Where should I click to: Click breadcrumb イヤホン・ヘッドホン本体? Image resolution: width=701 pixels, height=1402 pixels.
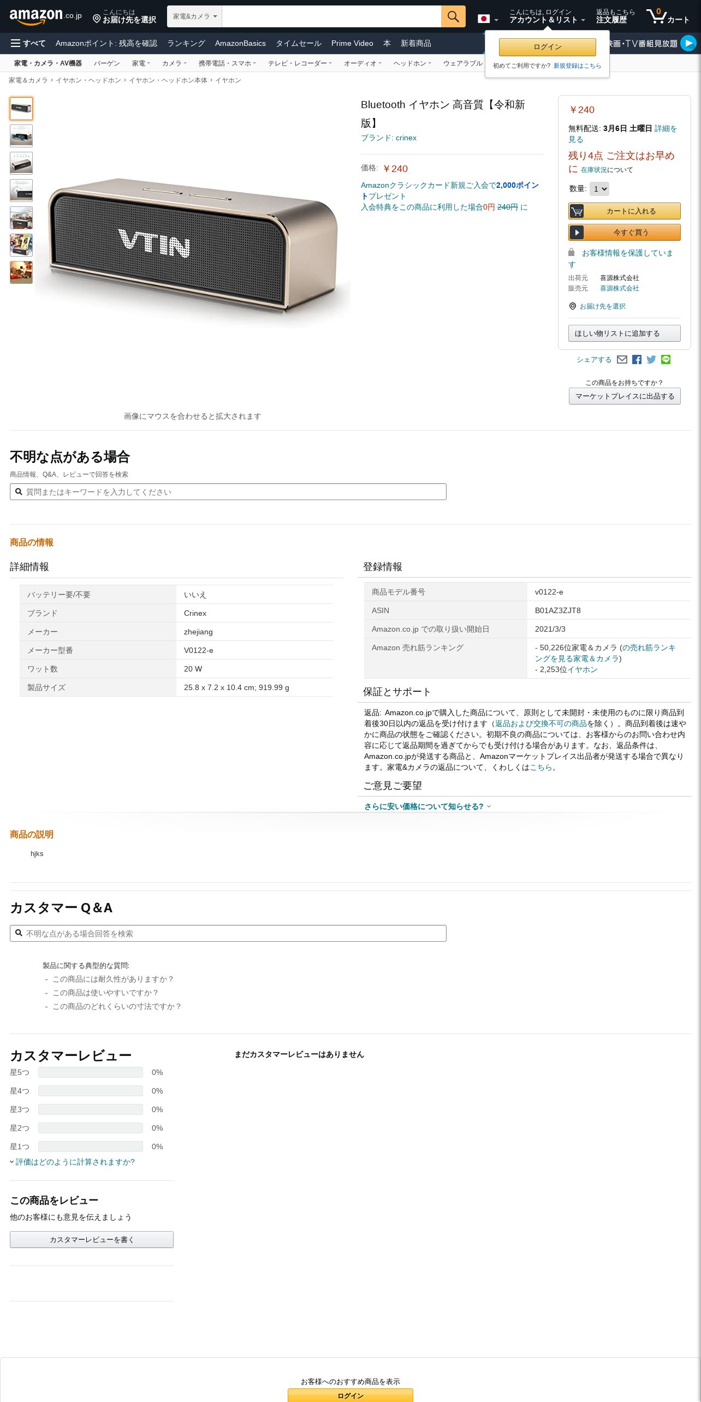[x=168, y=80]
